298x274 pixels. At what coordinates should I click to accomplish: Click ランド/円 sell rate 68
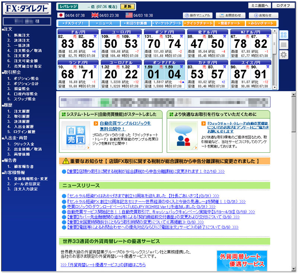tap(67, 74)
